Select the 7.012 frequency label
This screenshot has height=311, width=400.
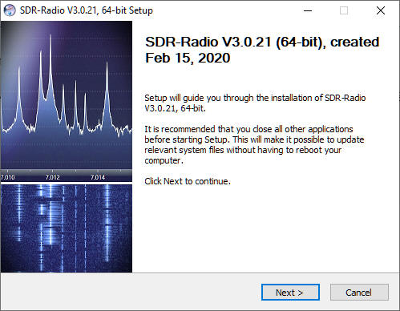(52, 177)
